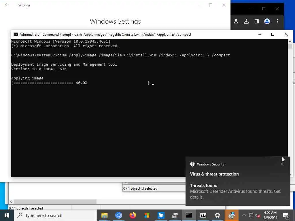Click the 'Applying image' text line
Viewport: 295px width, 221px height.
coord(27,78)
